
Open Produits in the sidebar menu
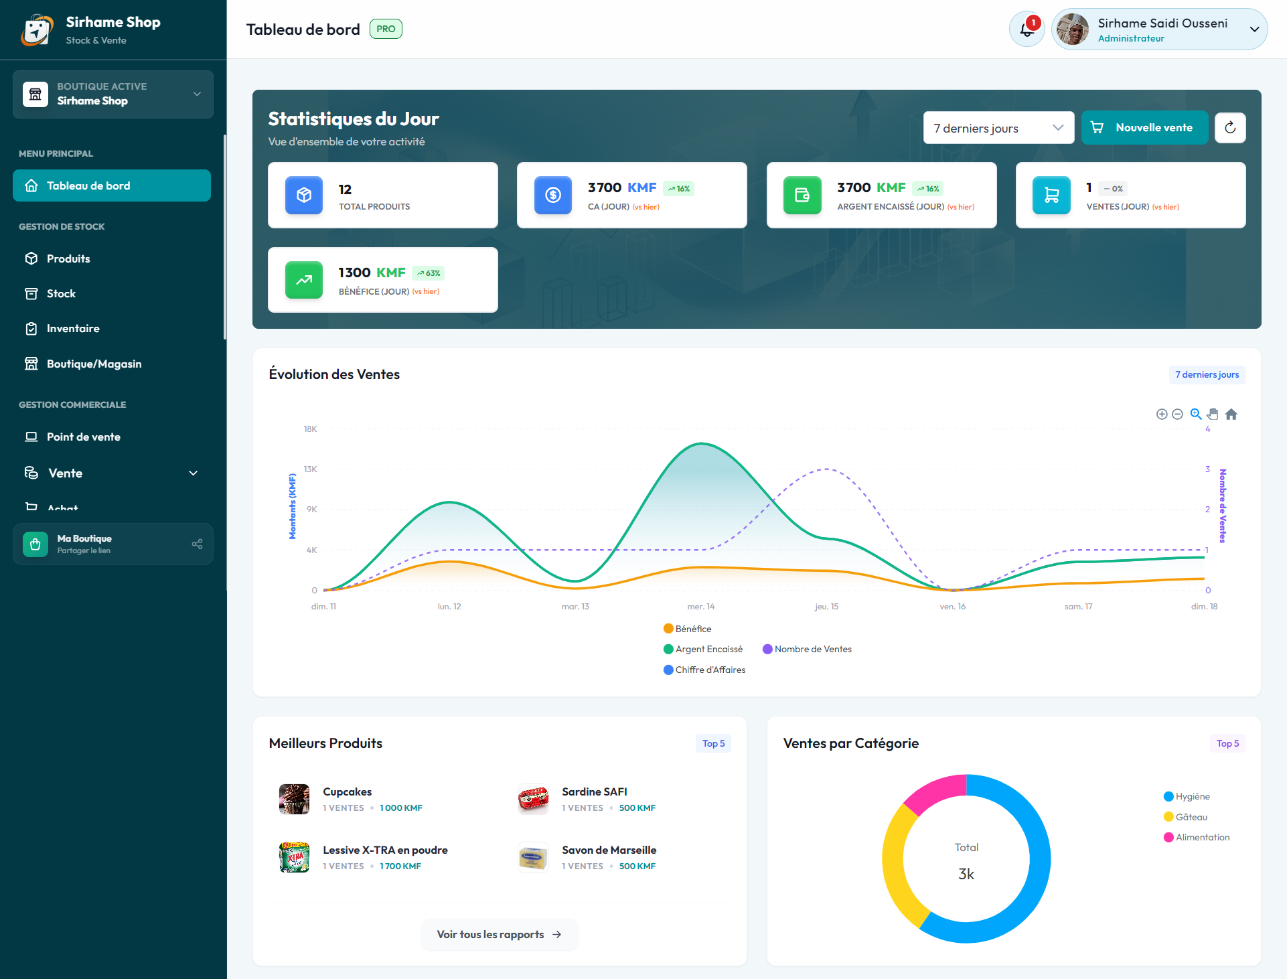click(x=68, y=258)
